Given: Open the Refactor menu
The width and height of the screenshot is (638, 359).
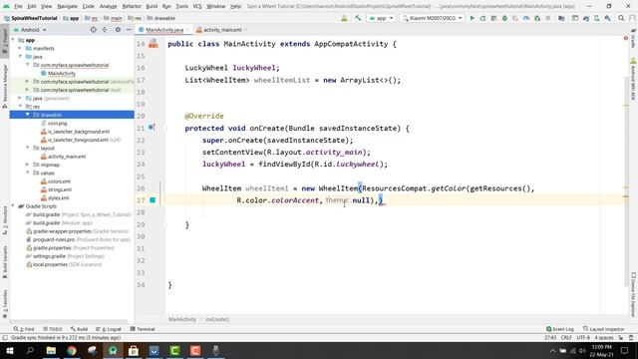Looking at the screenshot, I should tap(132, 6).
